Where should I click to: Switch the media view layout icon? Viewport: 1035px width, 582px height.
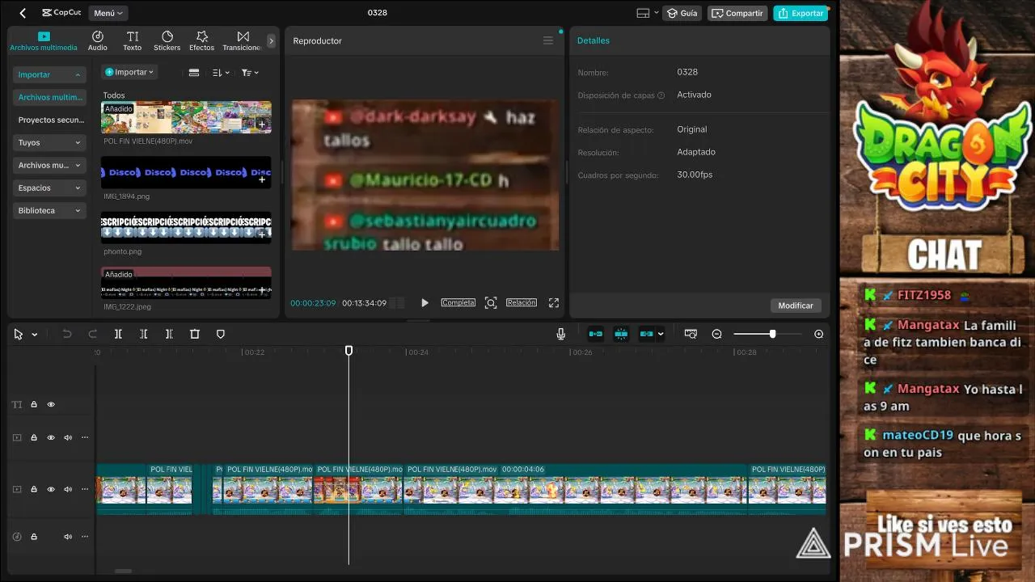[x=194, y=73]
